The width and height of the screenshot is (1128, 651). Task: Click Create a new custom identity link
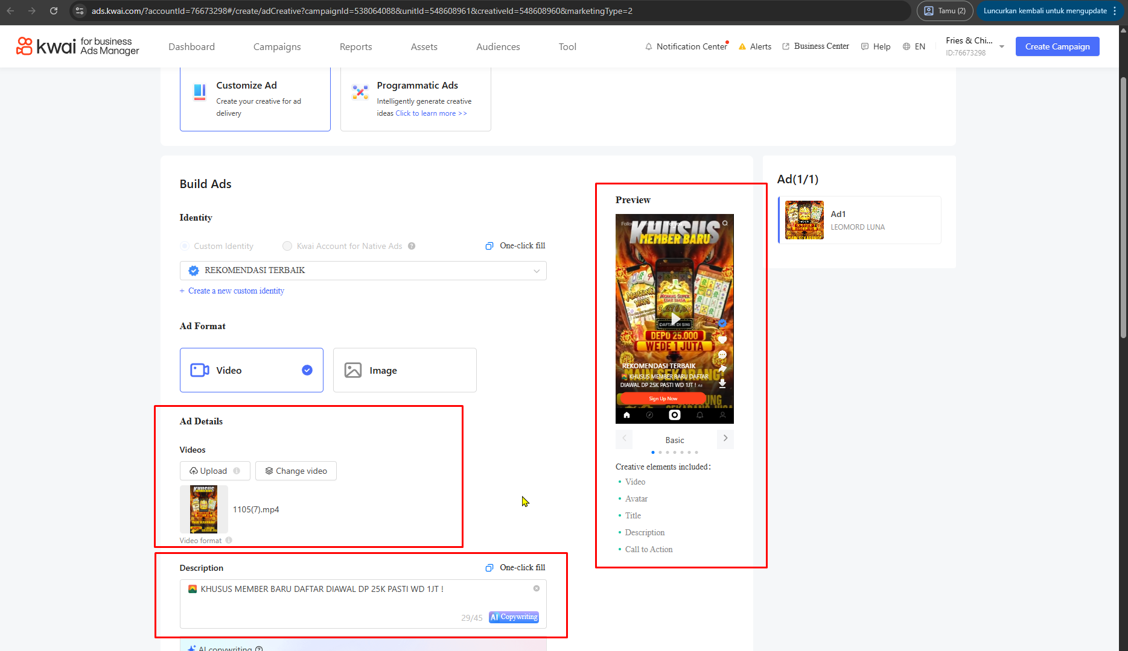232,291
